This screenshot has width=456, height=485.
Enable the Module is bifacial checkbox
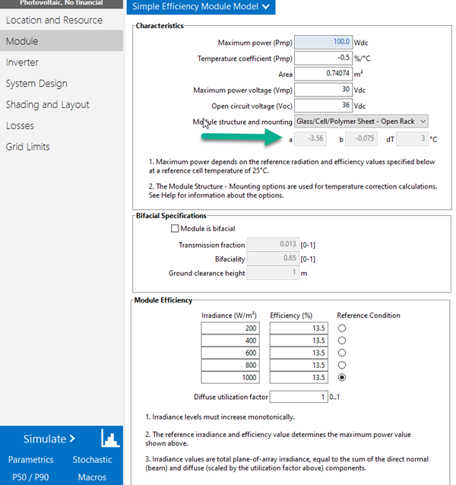click(x=176, y=229)
